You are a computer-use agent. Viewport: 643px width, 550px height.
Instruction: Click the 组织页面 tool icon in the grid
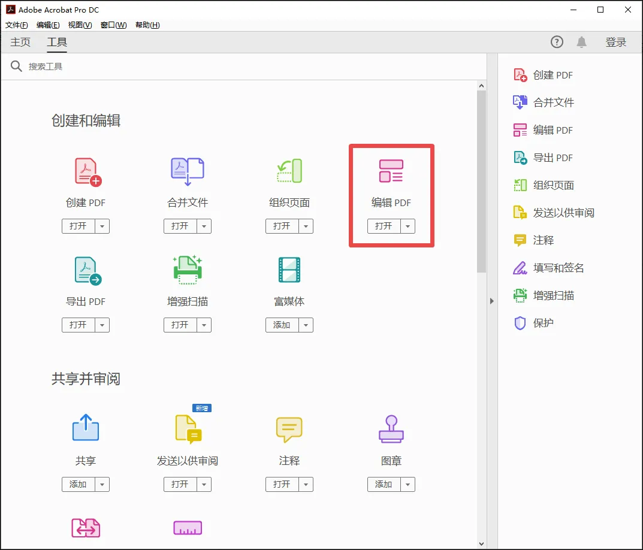[x=289, y=171]
